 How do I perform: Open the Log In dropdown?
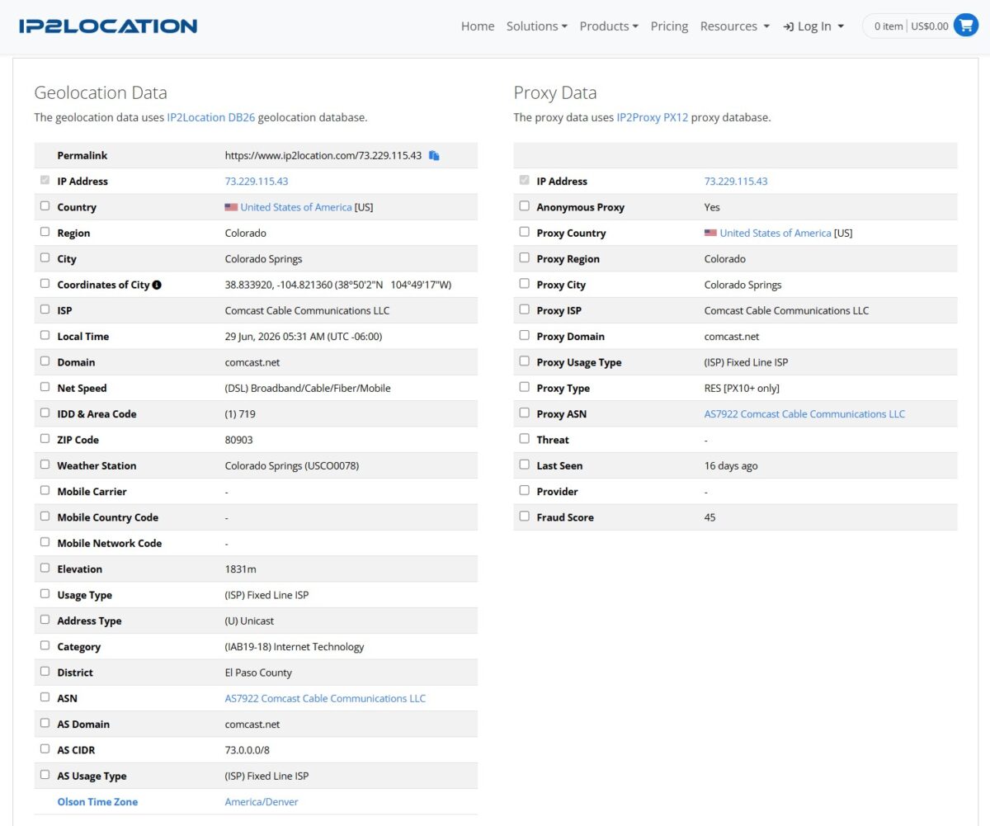tap(814, 26)
